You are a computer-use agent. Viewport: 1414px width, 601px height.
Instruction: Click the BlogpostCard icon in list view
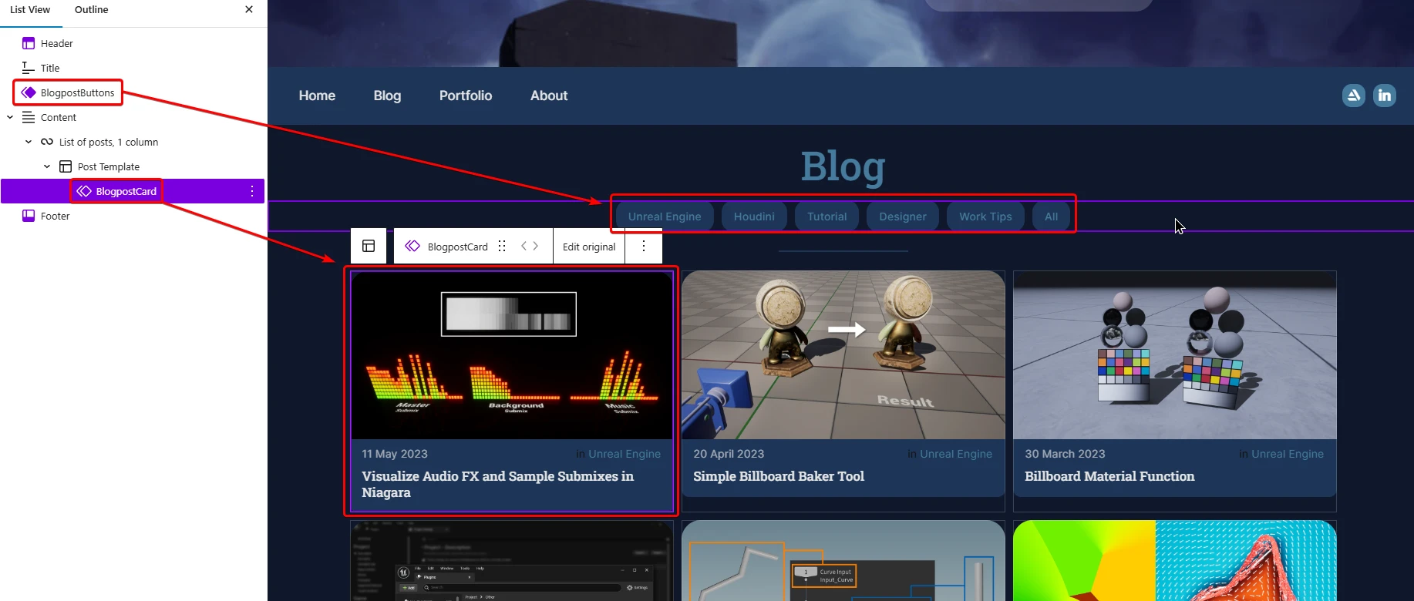click(x=84, y=191)
